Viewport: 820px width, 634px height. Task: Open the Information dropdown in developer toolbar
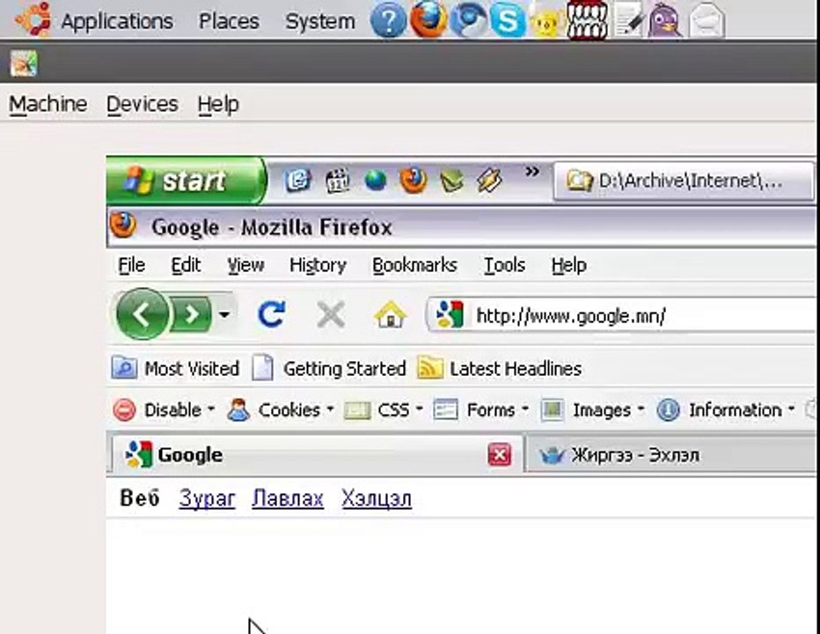click(727, 410)
